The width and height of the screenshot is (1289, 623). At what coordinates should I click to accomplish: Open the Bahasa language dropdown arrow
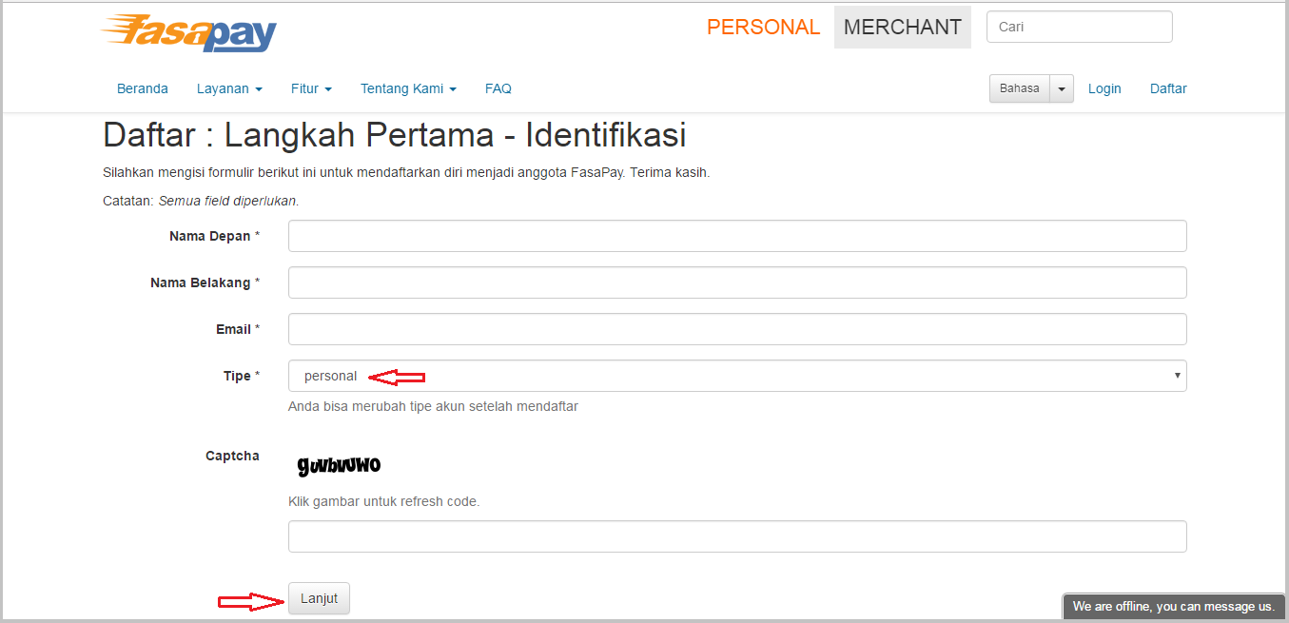1061,88
